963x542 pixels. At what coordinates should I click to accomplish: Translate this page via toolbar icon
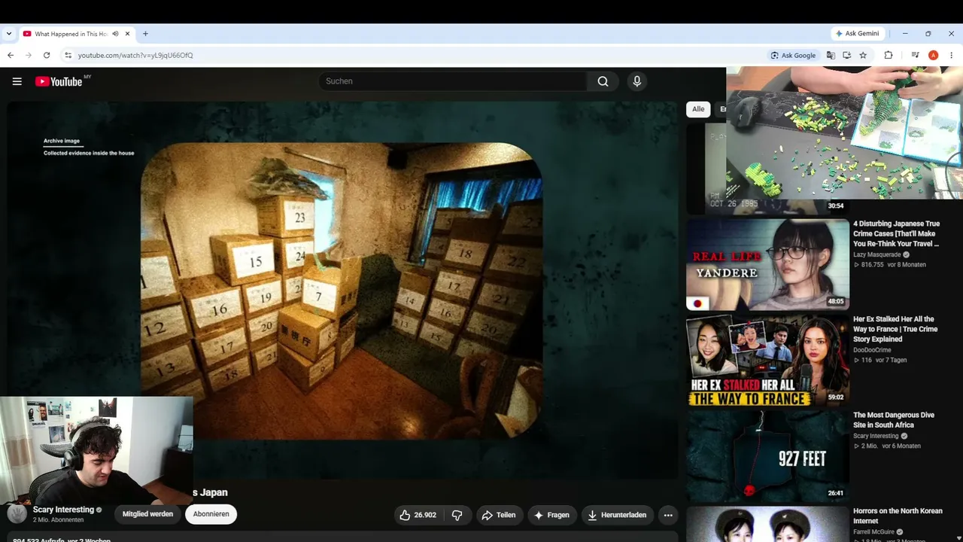pos(831,55)
